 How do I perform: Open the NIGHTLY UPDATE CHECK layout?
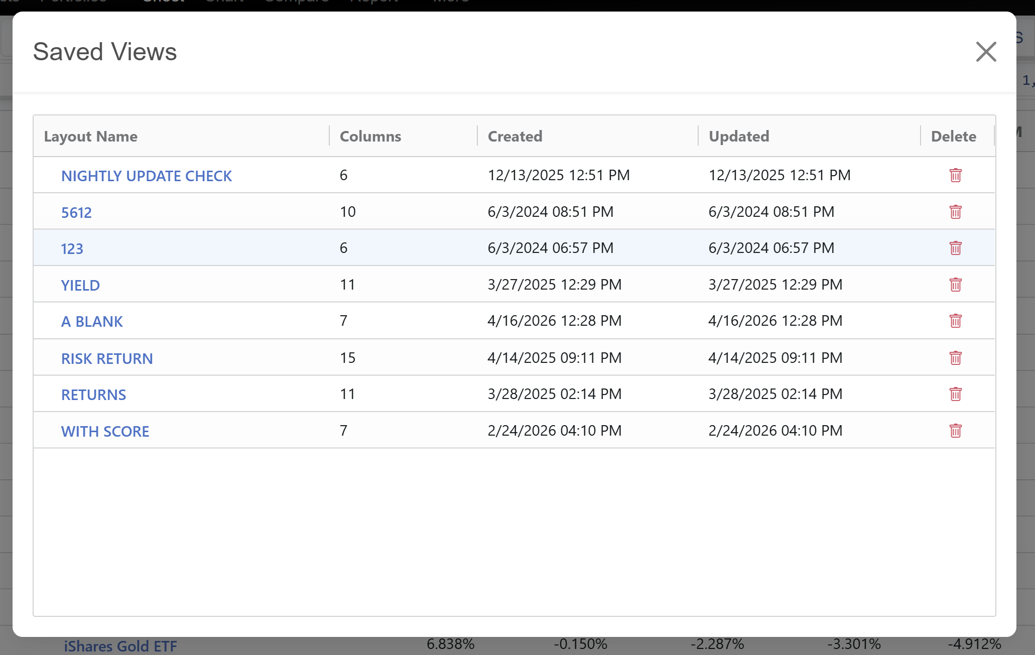click(x=146, y=176)
